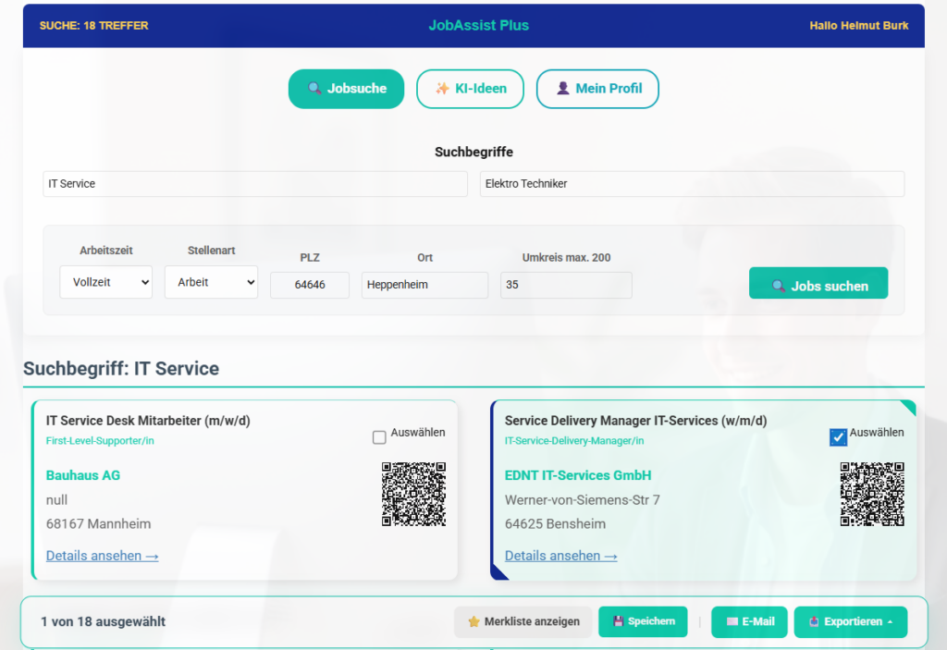The image size is (947, 650).
Task: Click the Elektro Techniker search term field
Action: point(692,184)
